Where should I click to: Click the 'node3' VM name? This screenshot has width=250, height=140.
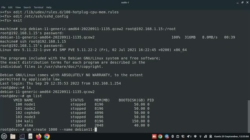pyautogui.click(x=30, y=117)
